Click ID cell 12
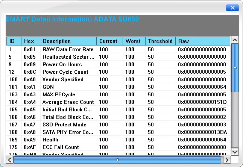The height and width of the screenshot is (167, 243). coord(12,72)
